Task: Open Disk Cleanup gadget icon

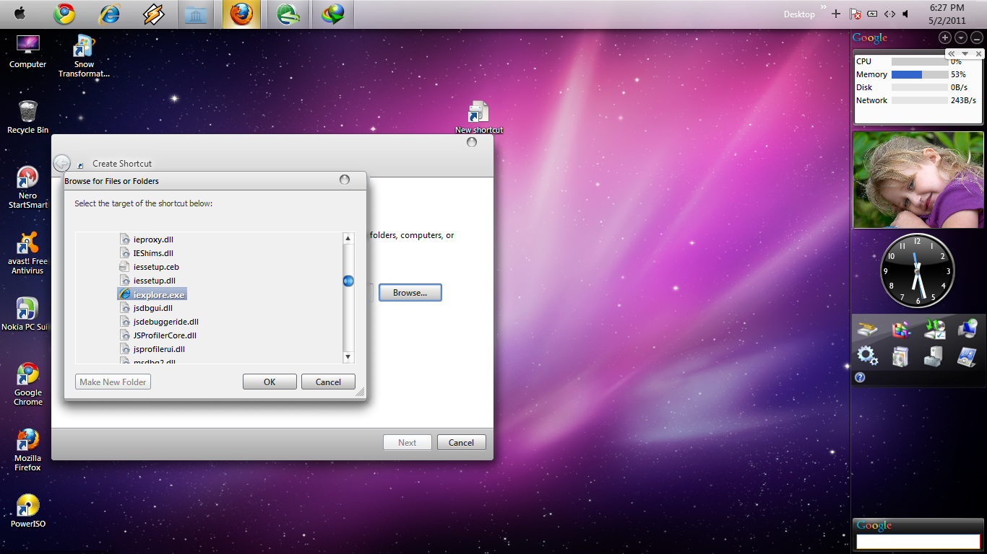Action: click(x=868, y=330)
